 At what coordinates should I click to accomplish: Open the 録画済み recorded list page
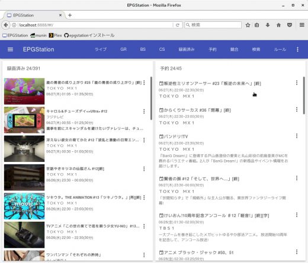(x=187, y=50)
